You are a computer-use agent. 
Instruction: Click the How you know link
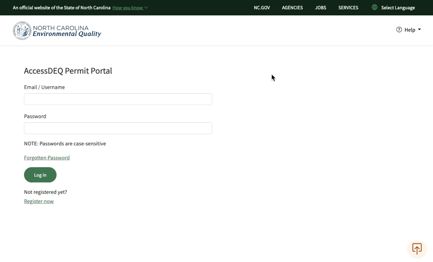coord(128,8)
